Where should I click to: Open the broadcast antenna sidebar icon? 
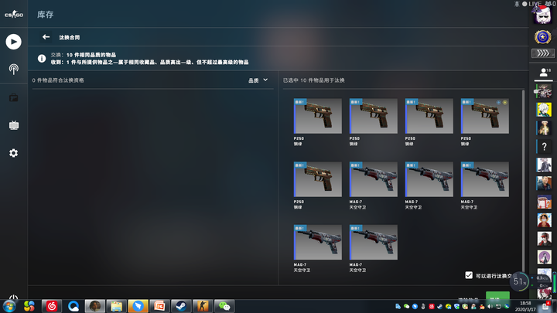13,70
